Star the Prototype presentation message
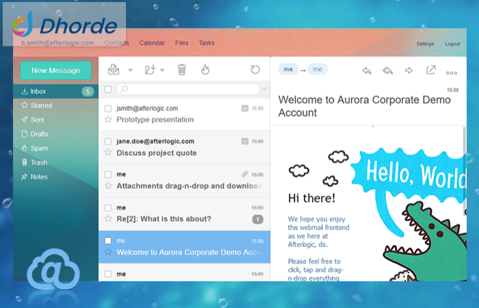479x308 pixels. pos(108,119)
